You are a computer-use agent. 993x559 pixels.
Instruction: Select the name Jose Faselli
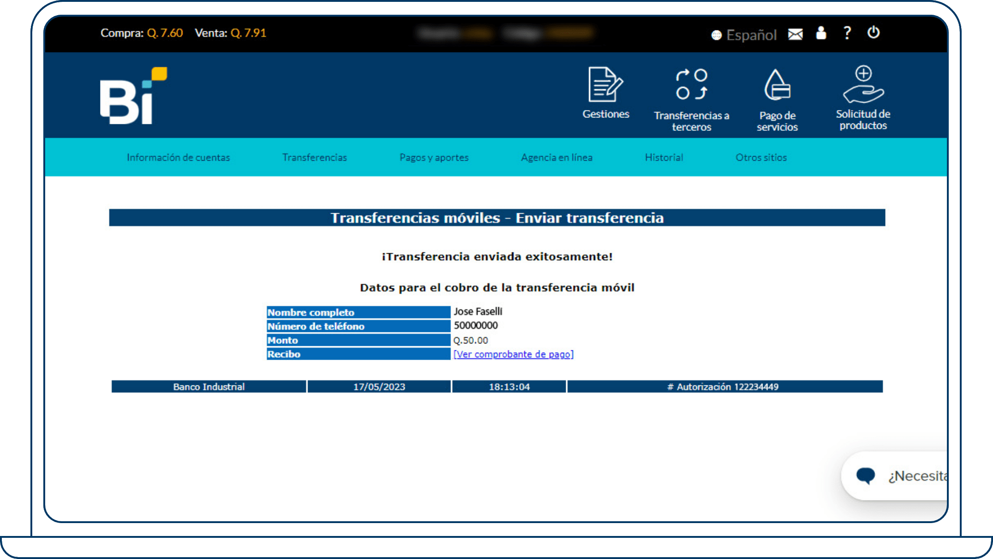(478, 312)
